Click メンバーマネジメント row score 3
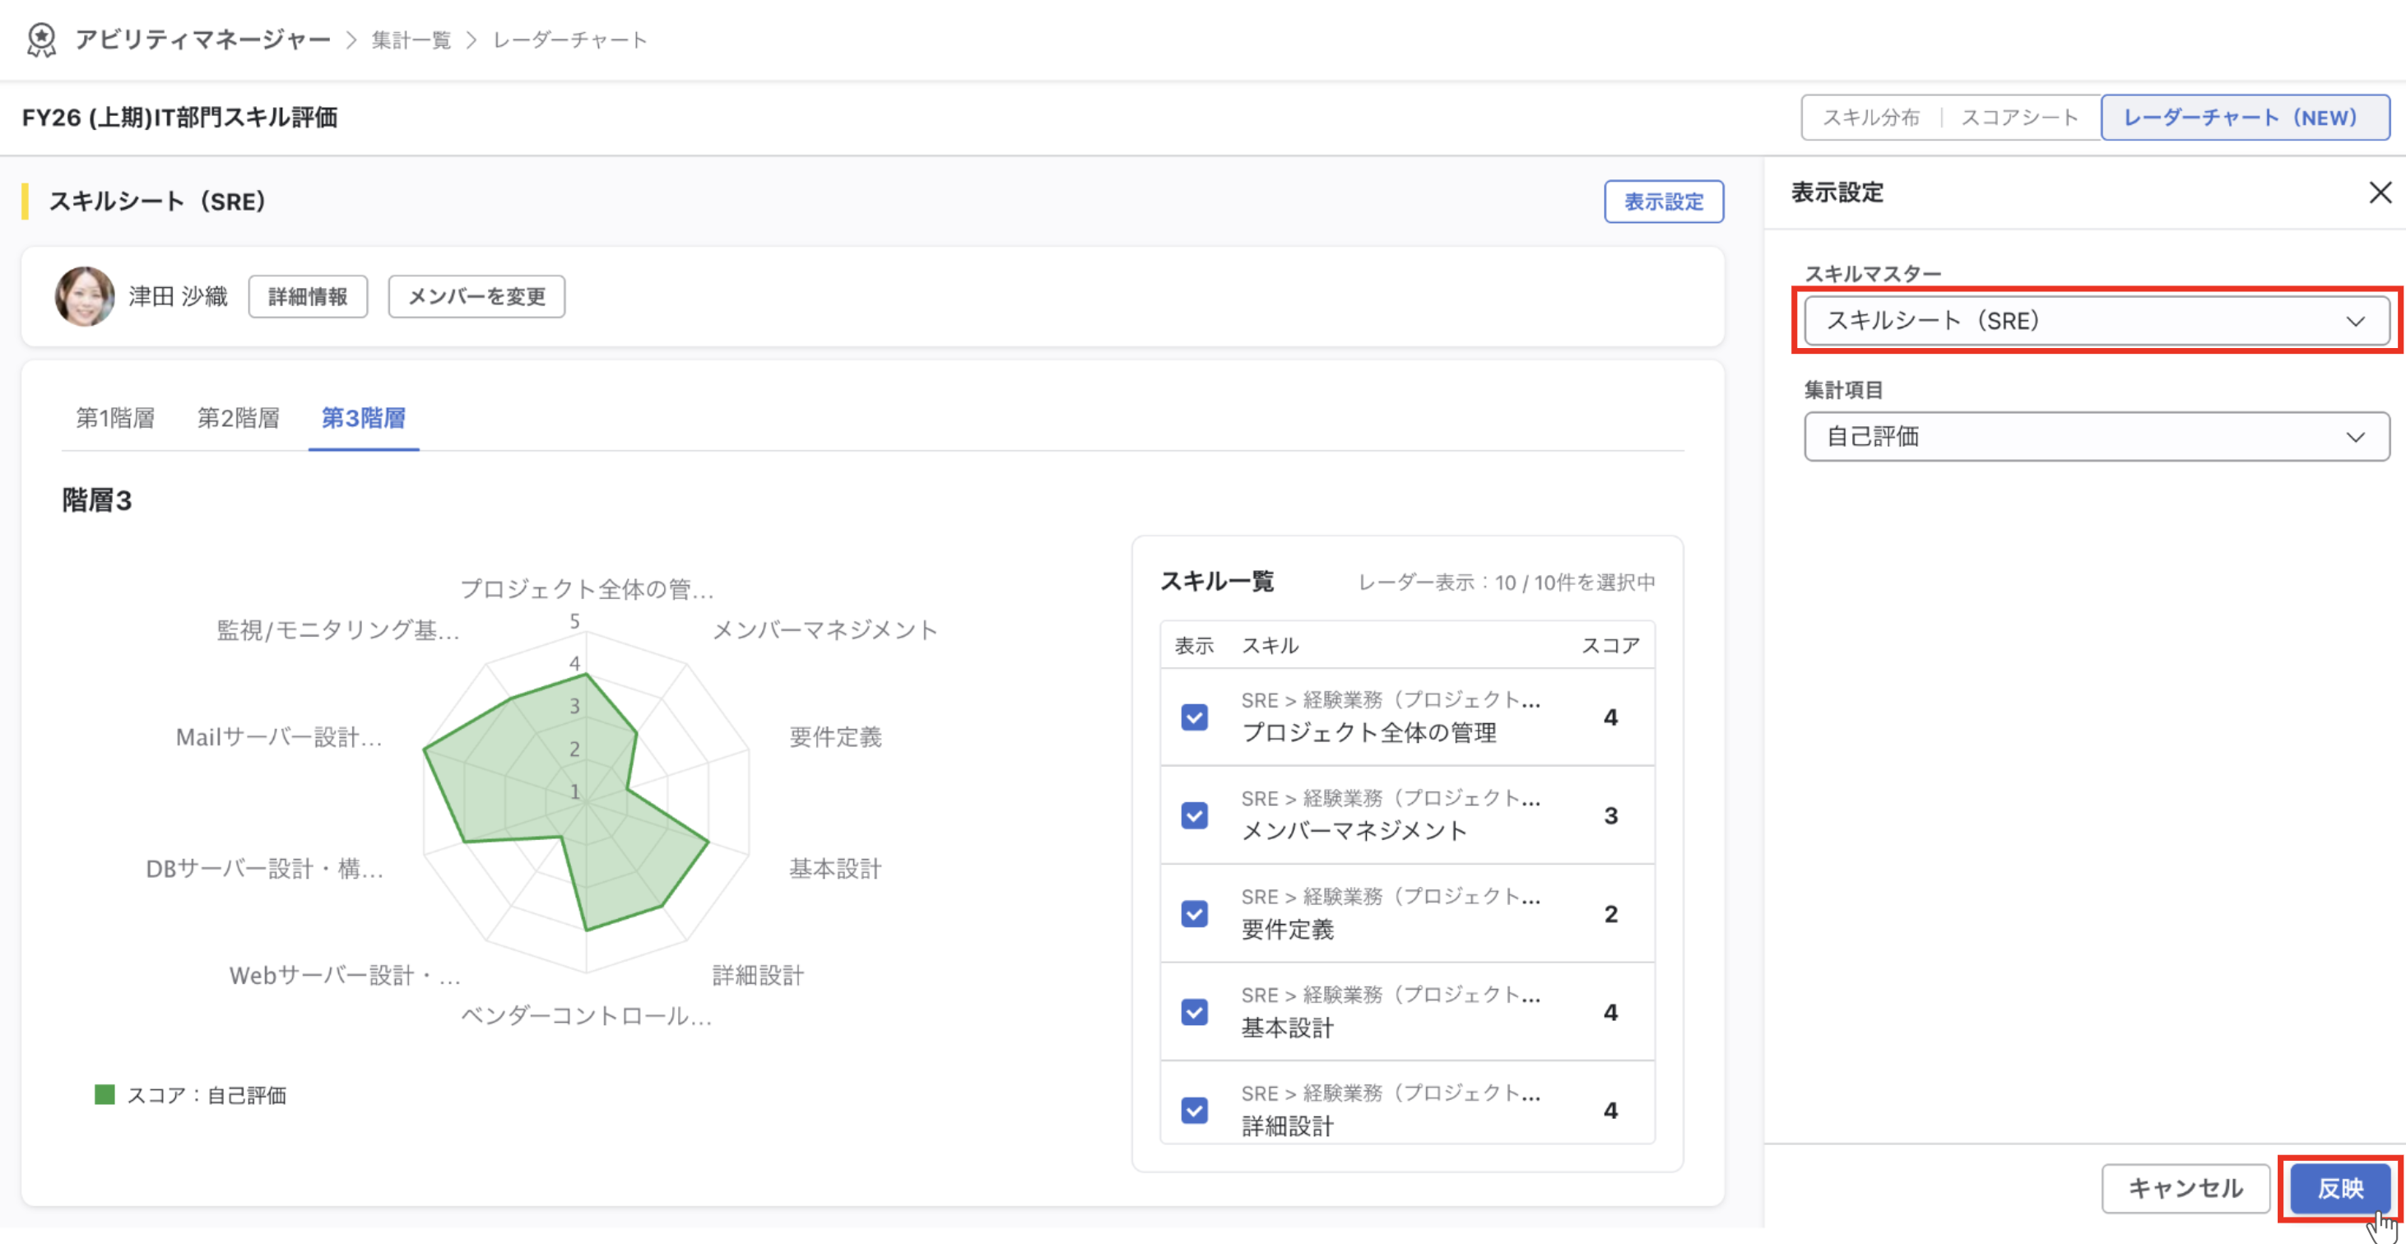This screenshot has height=1244, width=2406. coord(1610,815)
